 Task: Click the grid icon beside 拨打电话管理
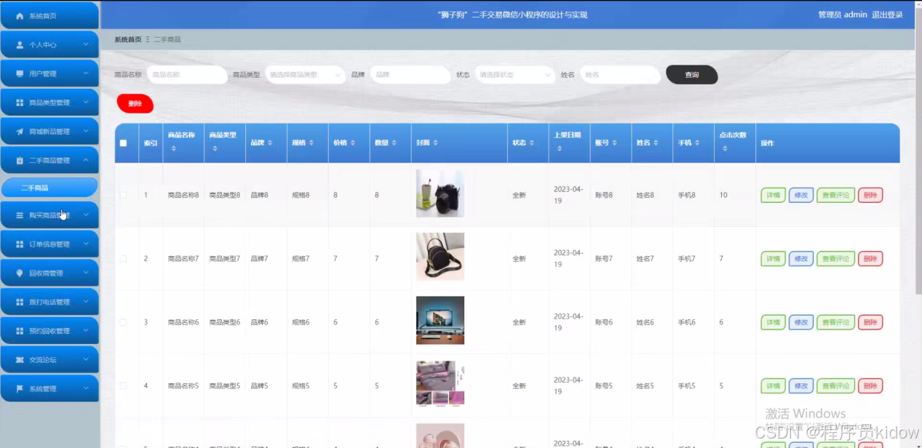[x=20, y=302]
